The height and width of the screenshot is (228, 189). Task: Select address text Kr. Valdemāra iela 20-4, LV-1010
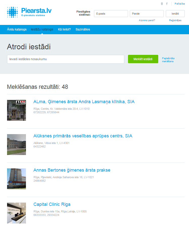pos(70,109)
